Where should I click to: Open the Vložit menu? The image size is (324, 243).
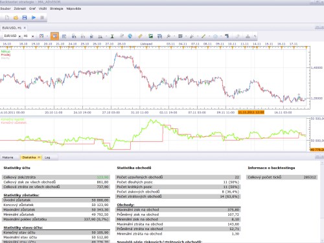(x=43, y=8)
